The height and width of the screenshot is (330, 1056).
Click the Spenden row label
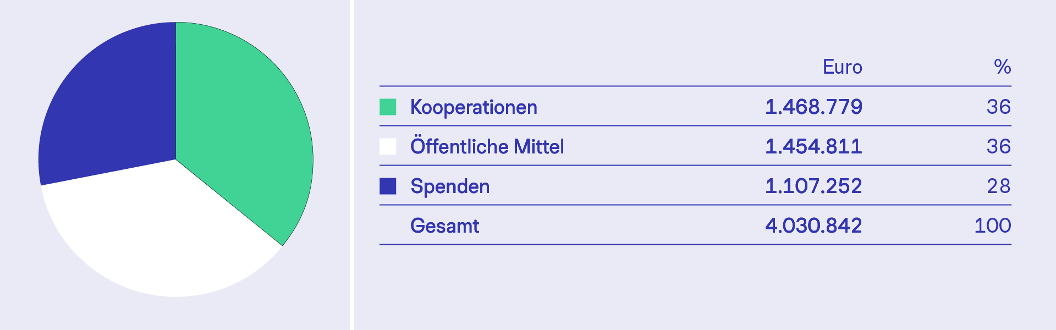coord(450,186)
